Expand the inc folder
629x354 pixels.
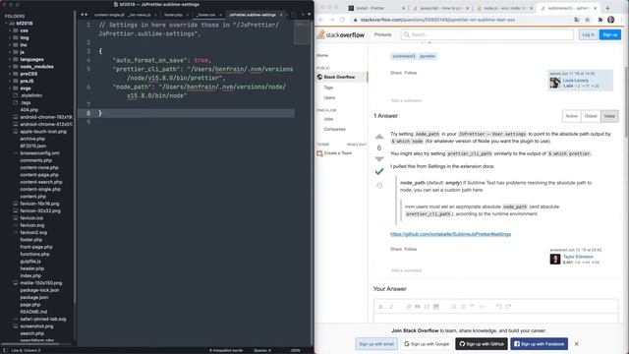(10, 45)
